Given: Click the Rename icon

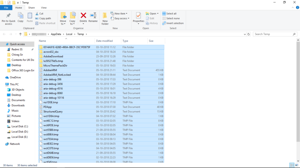Looking at the screenshot, I should (x=93, y=15).
